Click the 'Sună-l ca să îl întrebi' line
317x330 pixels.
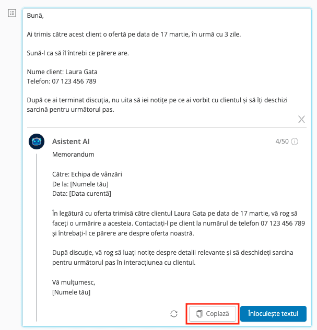(x=78, y=53)
